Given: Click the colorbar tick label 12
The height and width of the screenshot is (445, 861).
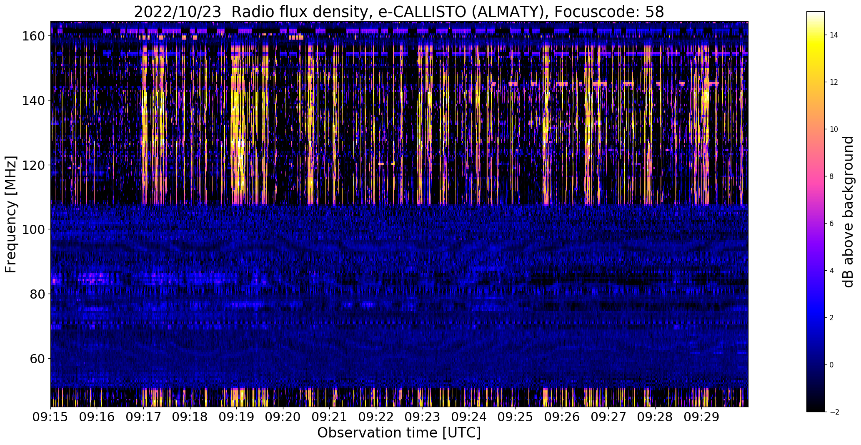Looking at the screenshot, I should (x=833, y=82).
